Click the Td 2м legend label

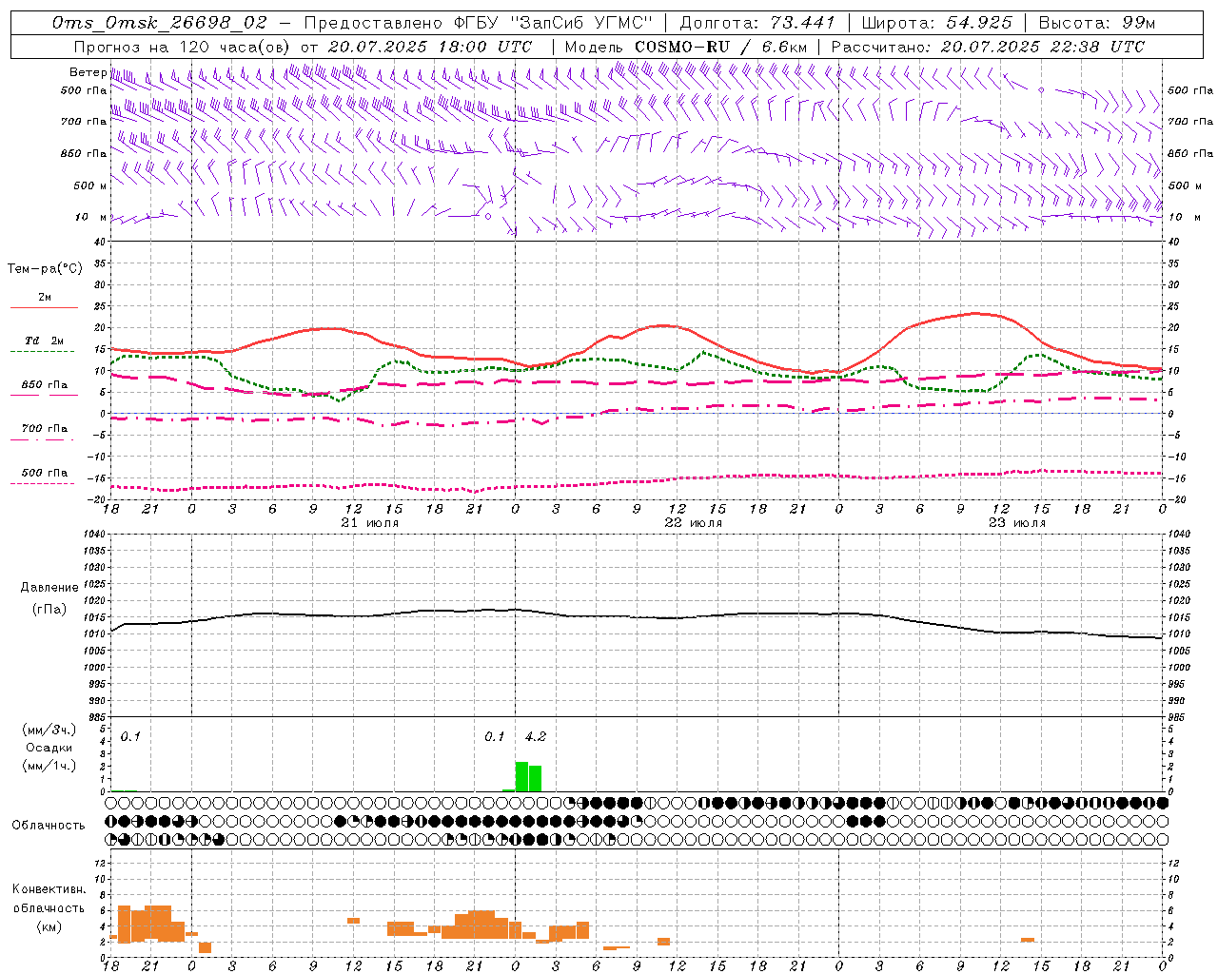(x=45, y=341)
